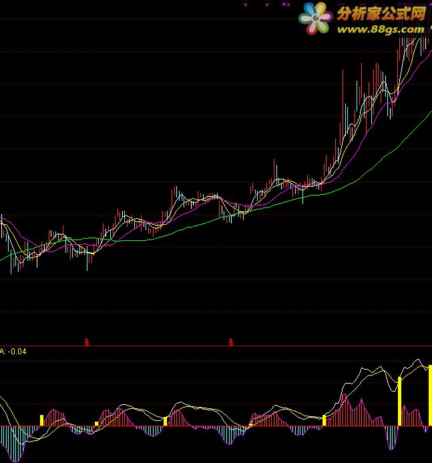
Task: Click the later red S signal marker
Action: [231, 342]
